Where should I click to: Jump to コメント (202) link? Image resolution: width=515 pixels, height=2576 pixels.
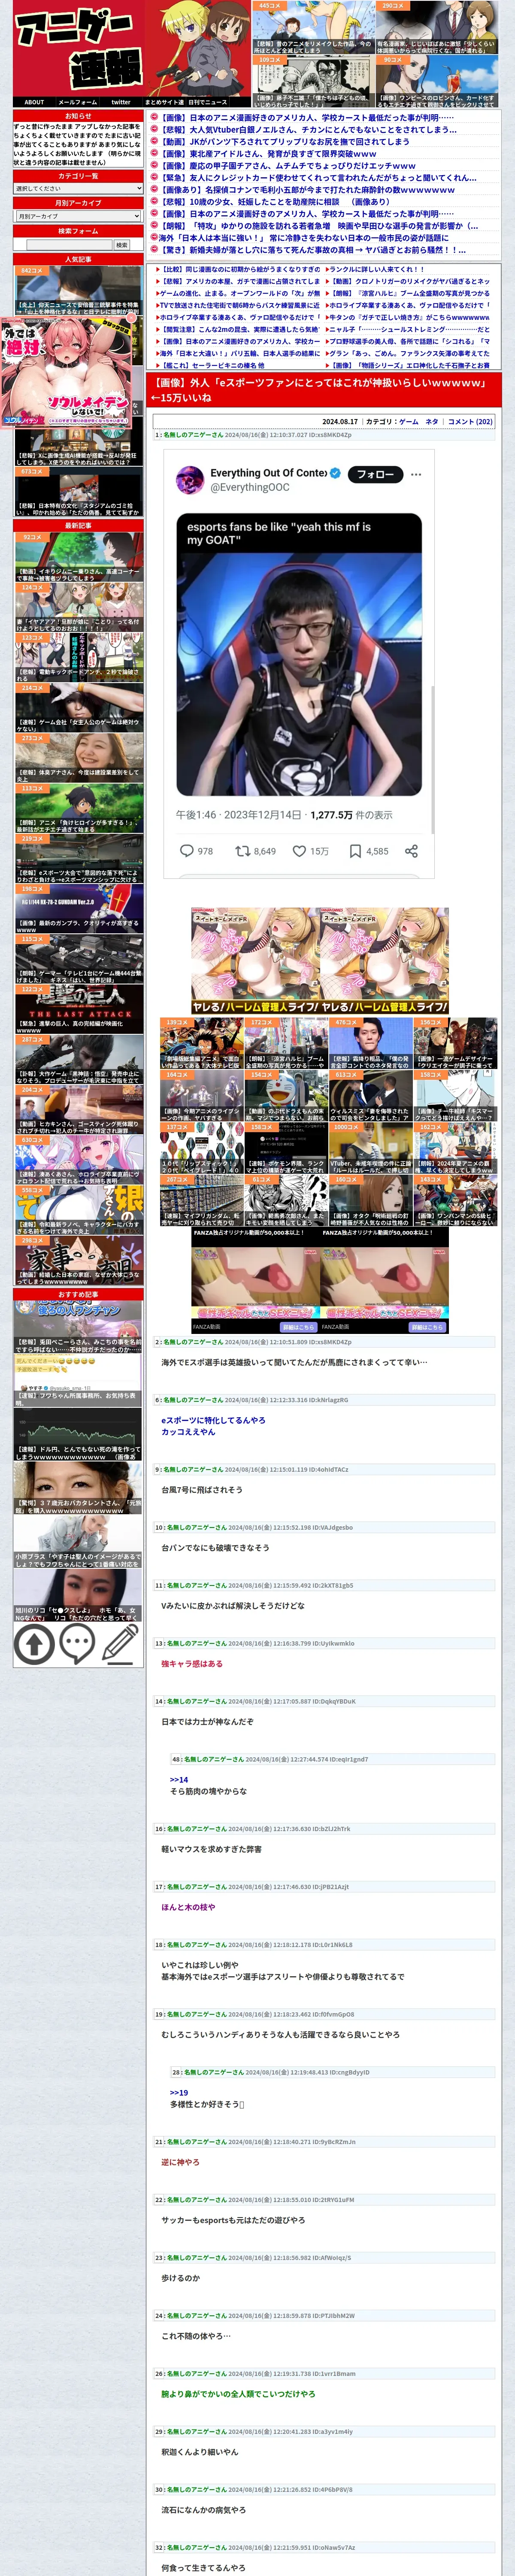(x=470, y=422)
